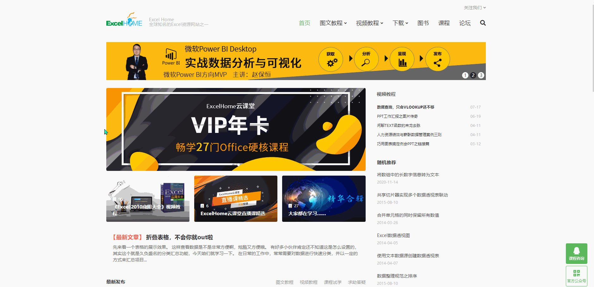Select banner slide dot 3
The height and width of the screenshot is (287, 594).
click(481, 75)
